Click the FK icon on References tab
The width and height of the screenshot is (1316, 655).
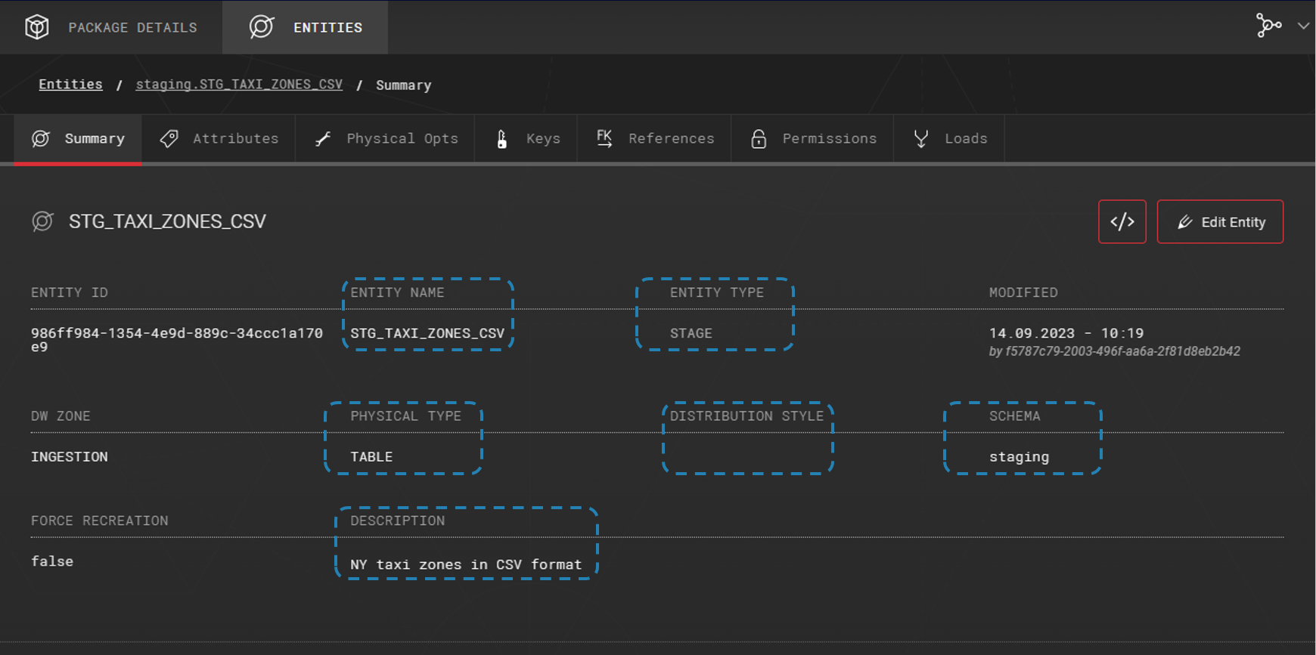coord(604,138)
